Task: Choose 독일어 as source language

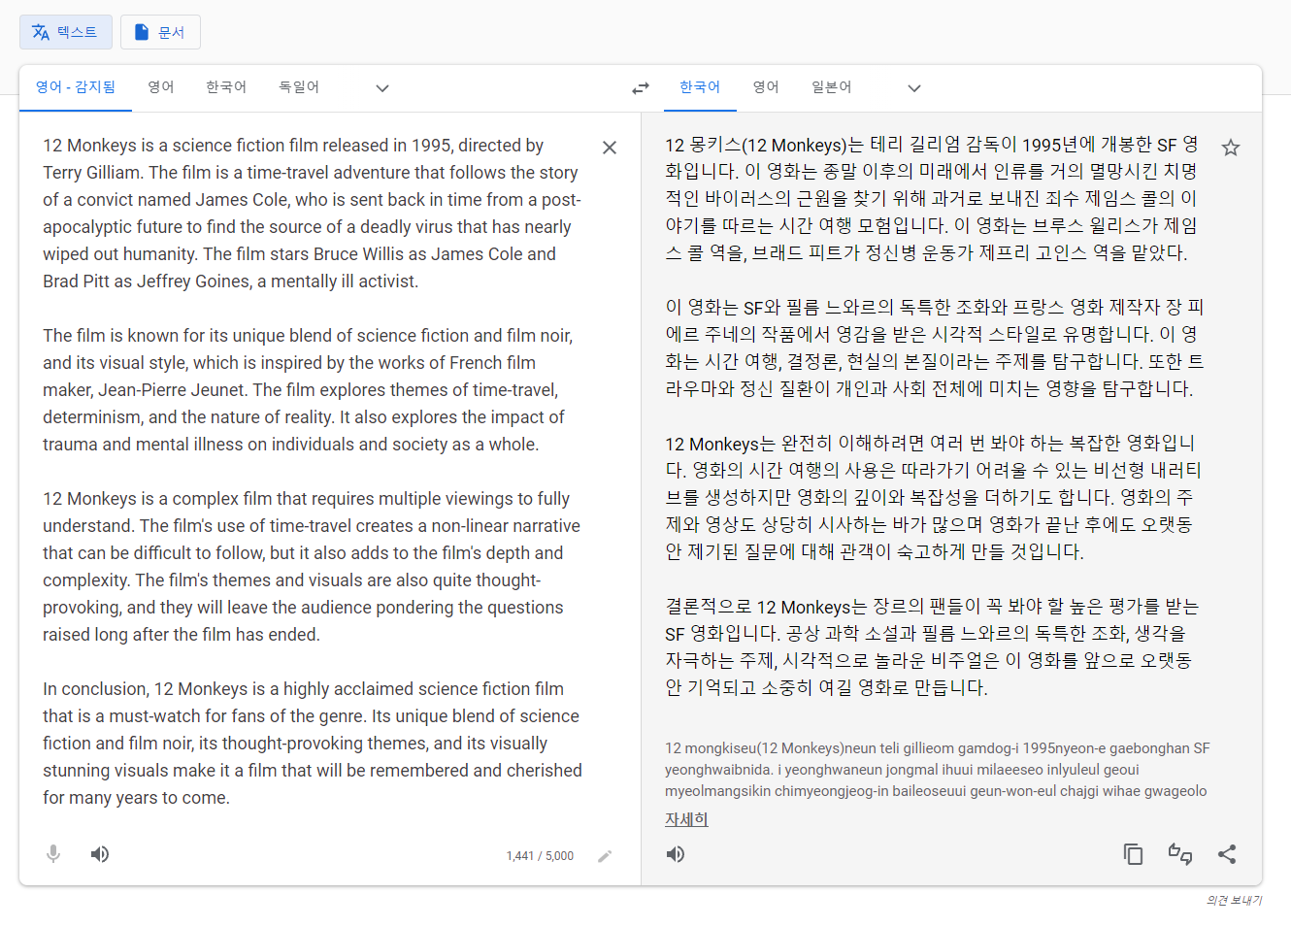Action: (299, 87)
